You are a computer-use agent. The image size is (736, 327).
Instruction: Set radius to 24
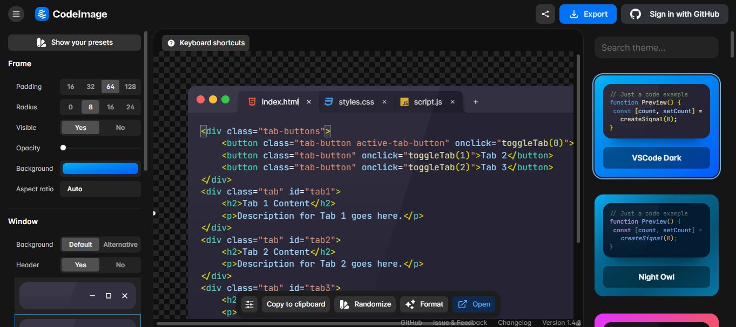[x=130, y=107]
